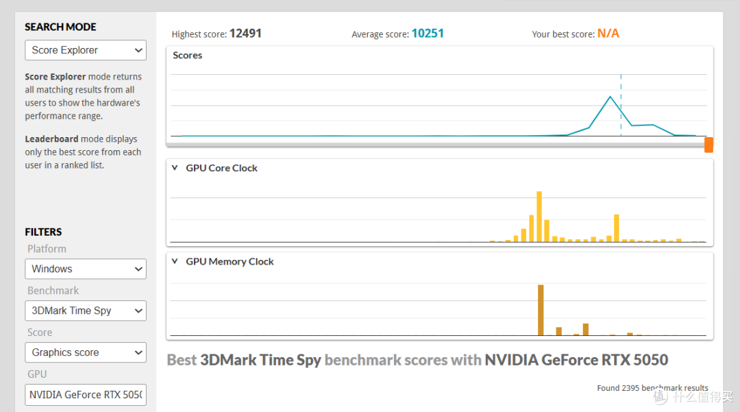
Task: Click the NVIDIA GeForce RTX 5050 GPU field
Action: [x=86, y=395]
